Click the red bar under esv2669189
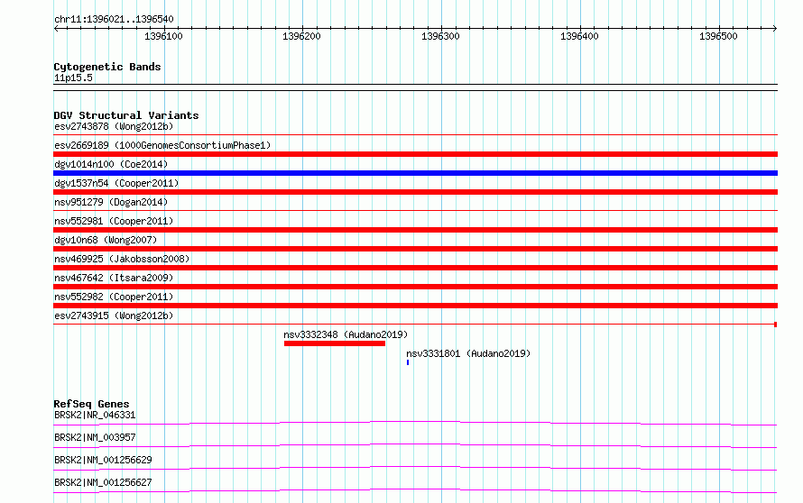 pyautogui.click(x=415, y=154)
